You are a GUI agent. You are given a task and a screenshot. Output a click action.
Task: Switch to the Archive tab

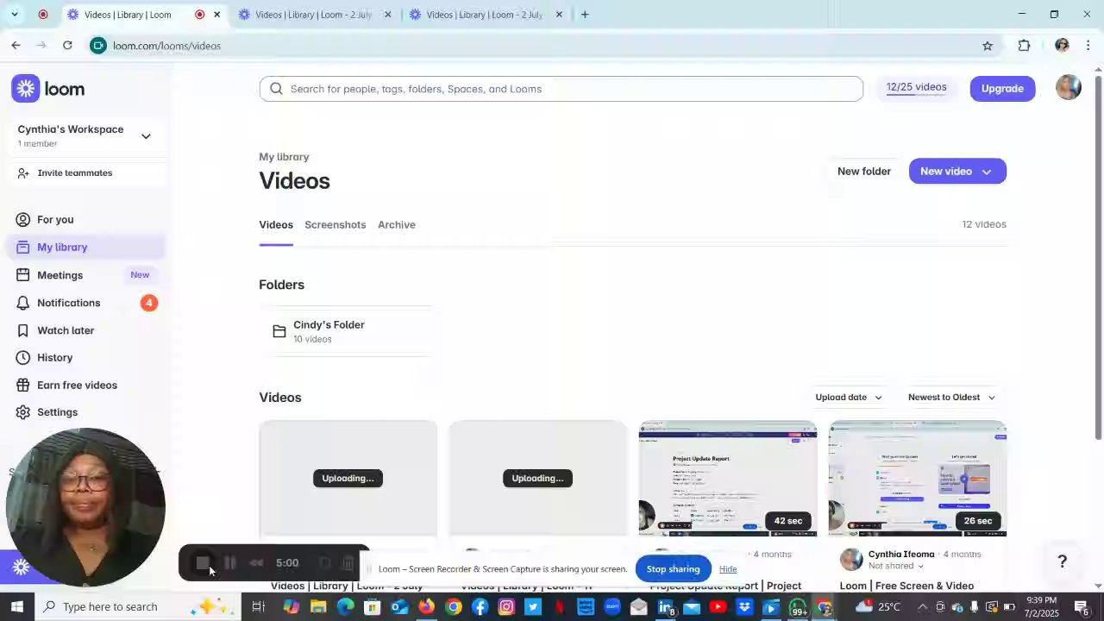point(396,224)
